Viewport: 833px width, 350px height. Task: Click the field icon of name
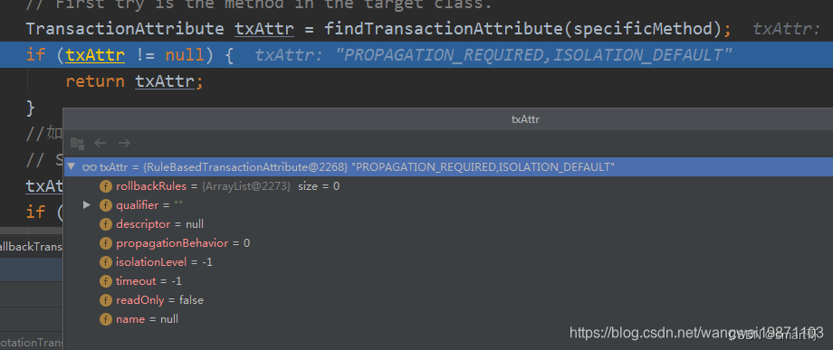[106, 319]
